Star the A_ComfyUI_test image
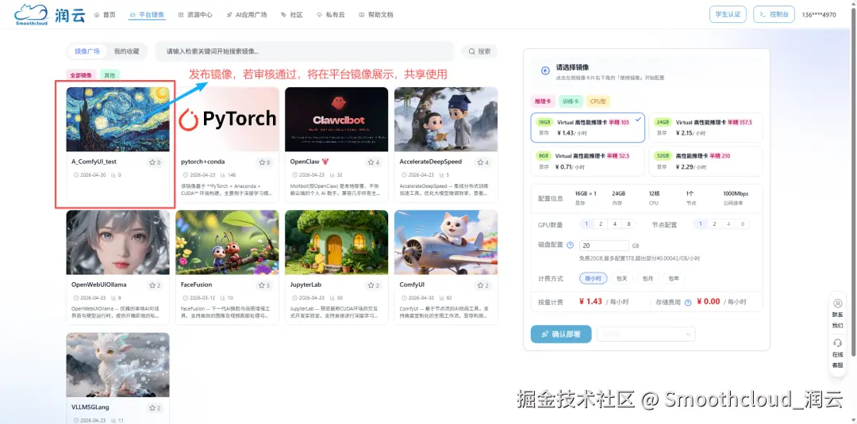 (156, 162)
